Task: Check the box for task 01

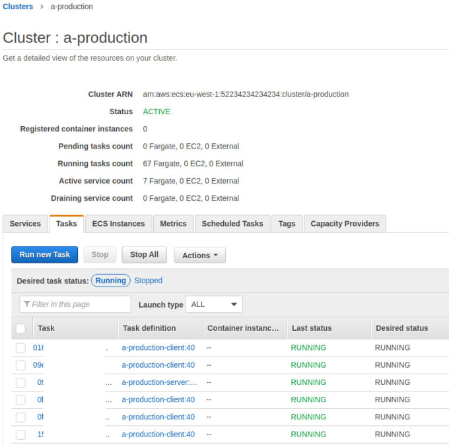Action: [20, 348]
